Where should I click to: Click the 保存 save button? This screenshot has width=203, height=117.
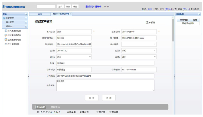click(92, 98)
